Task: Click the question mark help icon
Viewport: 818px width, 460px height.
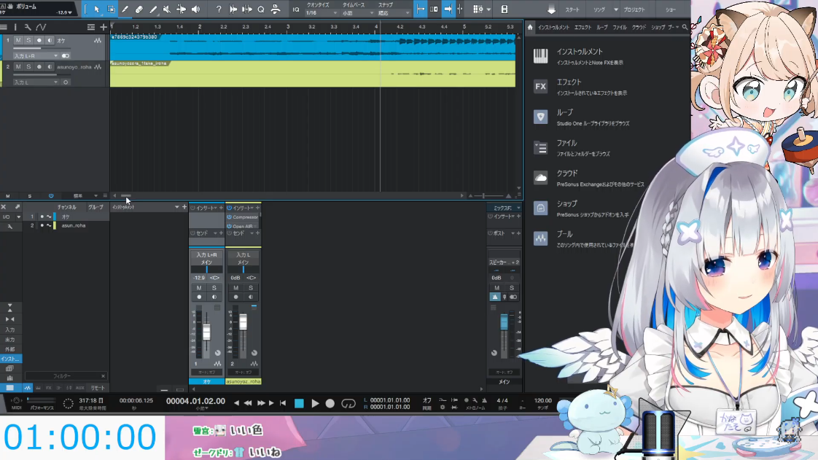Action: click(x=219, y=9)
